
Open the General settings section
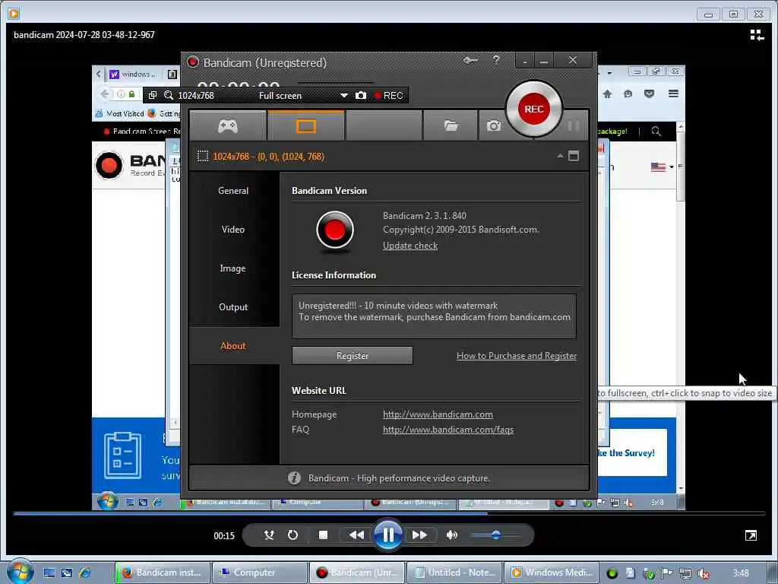tap(233, 191)
